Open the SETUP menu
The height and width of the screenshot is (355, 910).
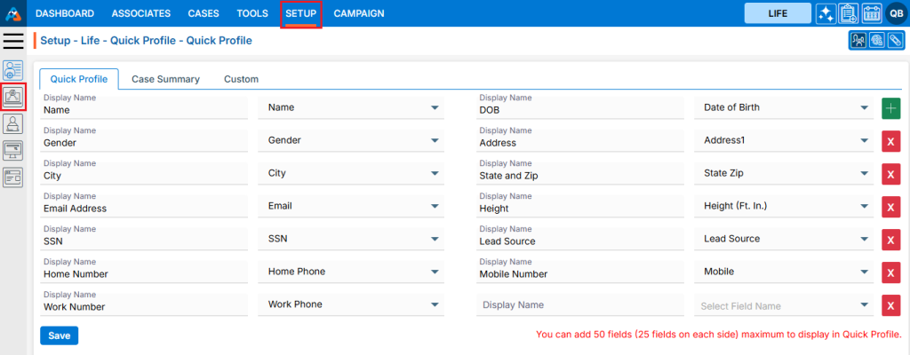(x=301, y=13)
